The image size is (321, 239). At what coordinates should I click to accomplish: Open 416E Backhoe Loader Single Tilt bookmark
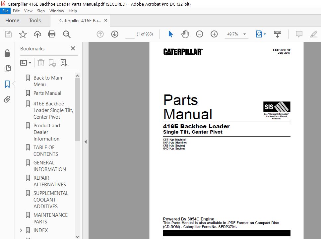pos(53,110)
